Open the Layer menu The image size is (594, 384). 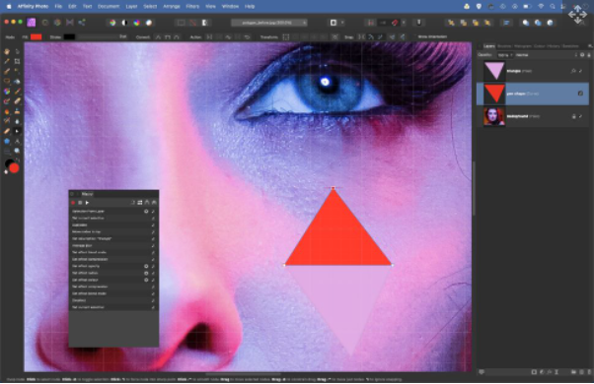point(131,7)
